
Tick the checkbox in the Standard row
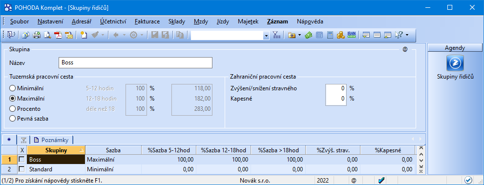click(21, 169)
